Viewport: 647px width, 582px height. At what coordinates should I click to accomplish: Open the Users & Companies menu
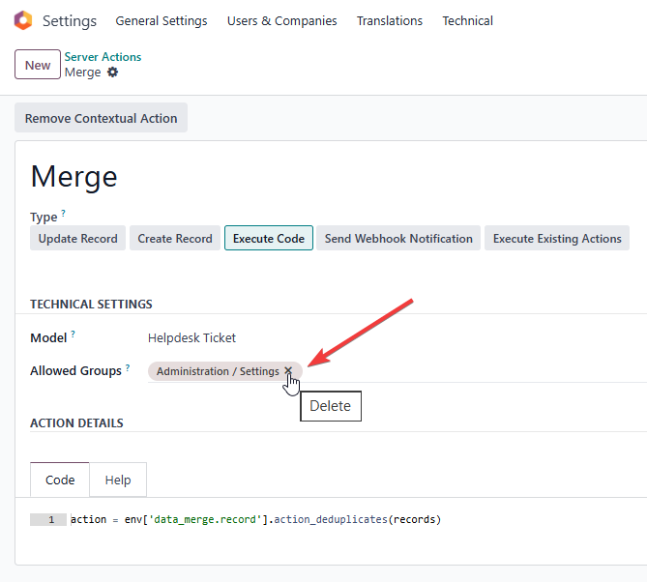click(281, 21)
